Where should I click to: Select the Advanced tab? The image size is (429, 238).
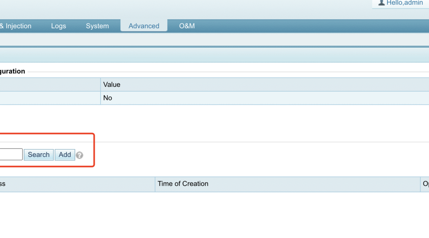(x=144, y=26)
